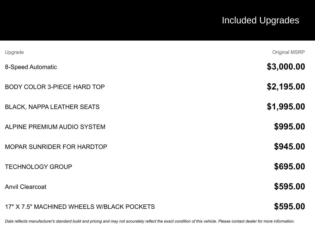Select Body Color 3-Piece Hard Top

(55, 87)
